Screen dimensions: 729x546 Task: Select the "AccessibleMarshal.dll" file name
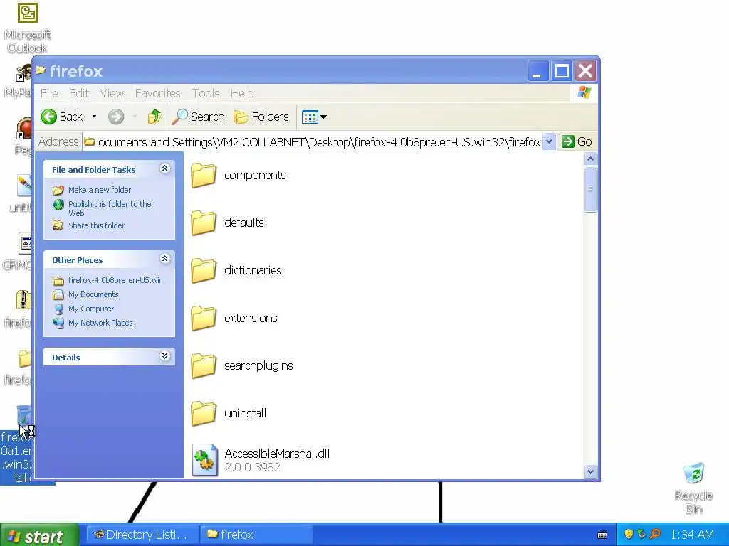point(277,454)
